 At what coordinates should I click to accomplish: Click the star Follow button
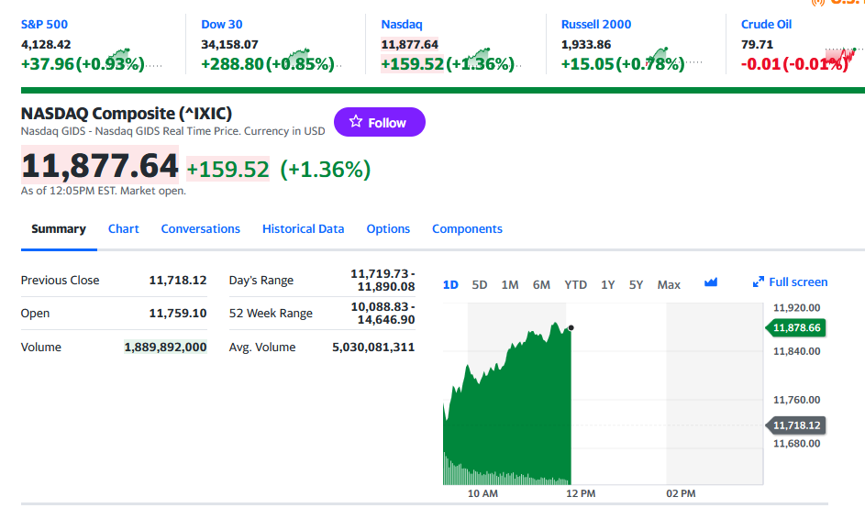380,122
